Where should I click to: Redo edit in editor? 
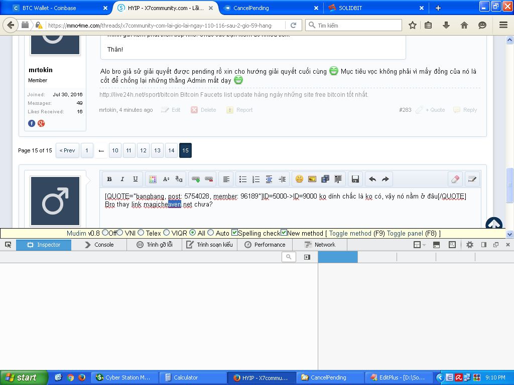coord(385,179)
